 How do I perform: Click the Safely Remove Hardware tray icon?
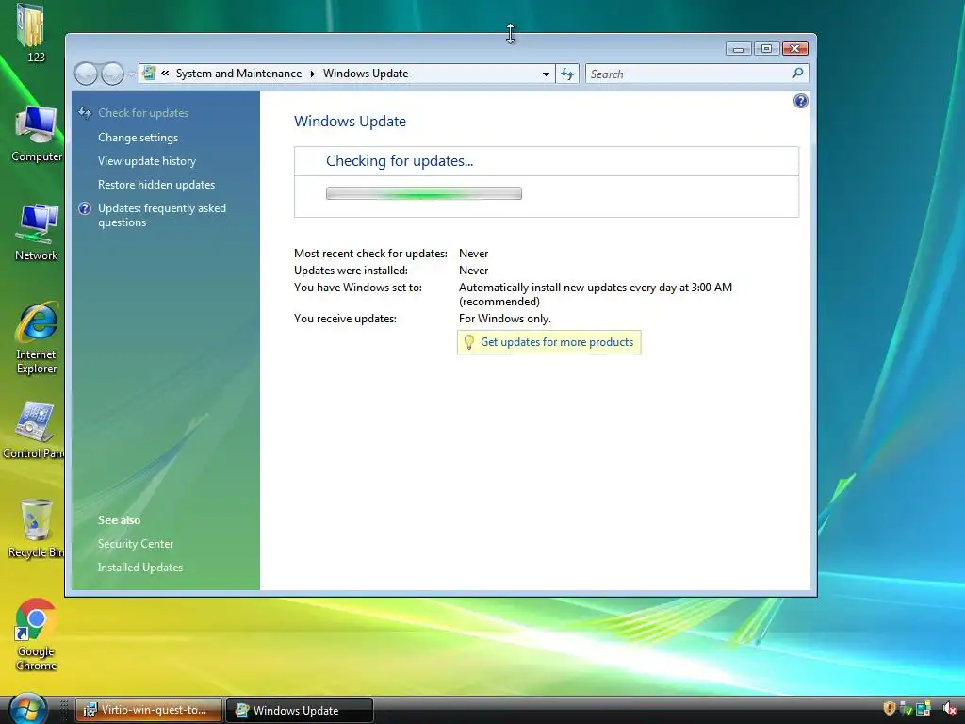pos(906,709)
